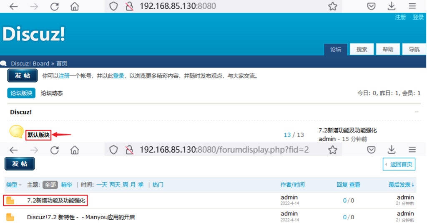Image resolution: width=427 pixels, height=223 pixels.
Task: Filter by time 季
Action: pyautogui.click(x=141, y=185)
